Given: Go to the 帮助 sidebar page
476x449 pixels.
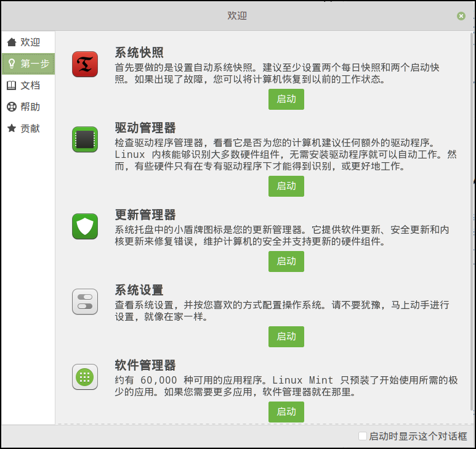Looking at the screenshot, I should click(28, 107).
